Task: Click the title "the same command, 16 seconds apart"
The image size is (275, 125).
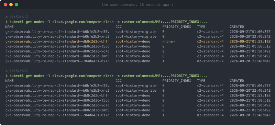Action: pos(137,5)
